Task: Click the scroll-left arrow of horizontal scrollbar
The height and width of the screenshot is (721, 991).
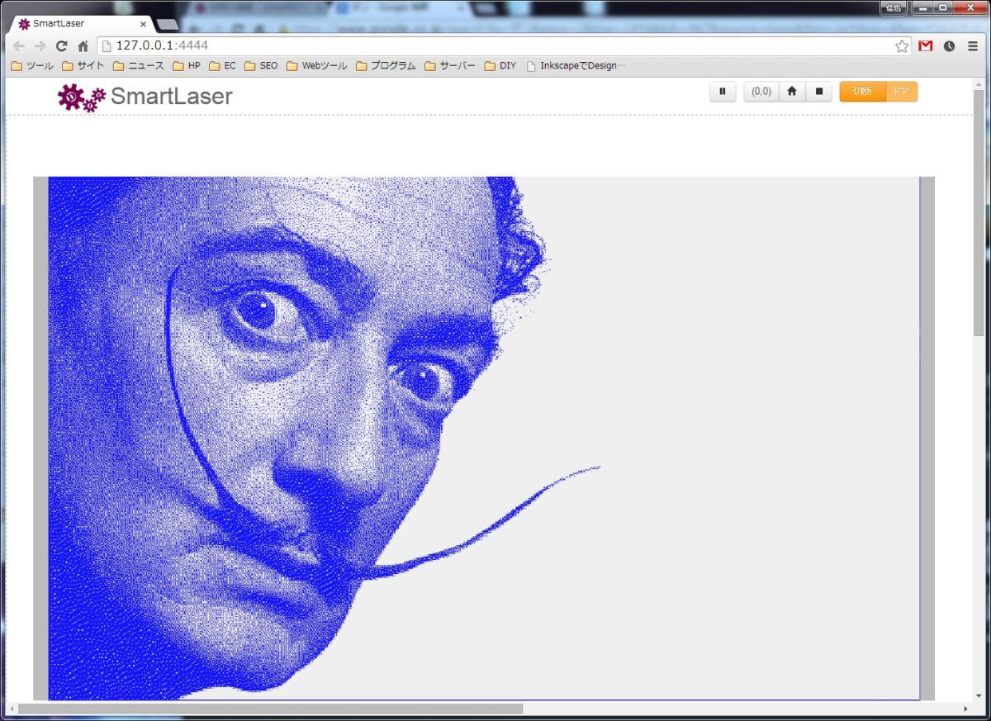Action: [12, 709]
